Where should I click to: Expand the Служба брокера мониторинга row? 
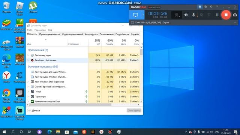click(28, 87)
